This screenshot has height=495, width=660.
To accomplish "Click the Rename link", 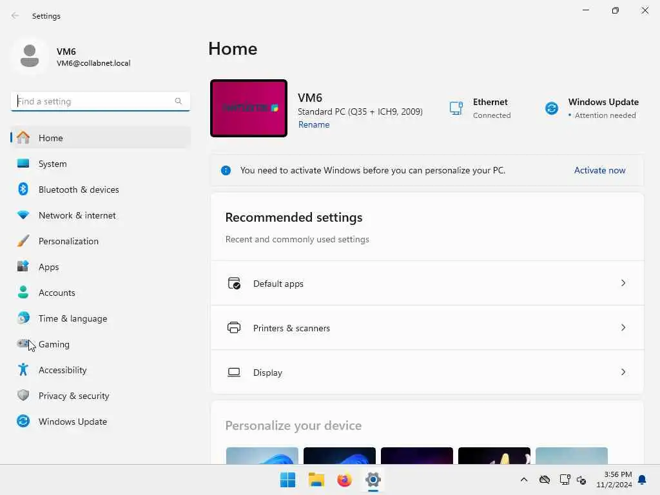I will 314,124.
